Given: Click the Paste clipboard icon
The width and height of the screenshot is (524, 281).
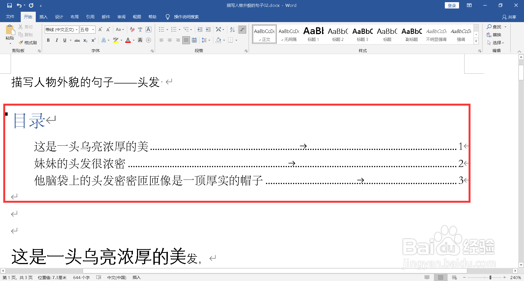Looking at the screenshot, I should 10,30.
